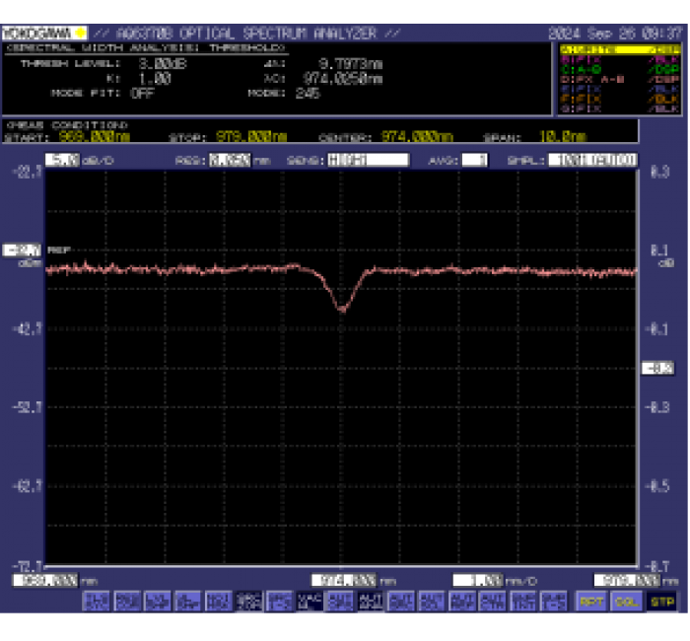Open the RES 0.050 nm resolution field
The height and width of the screenshot is (641, 690).
[229, 160]
